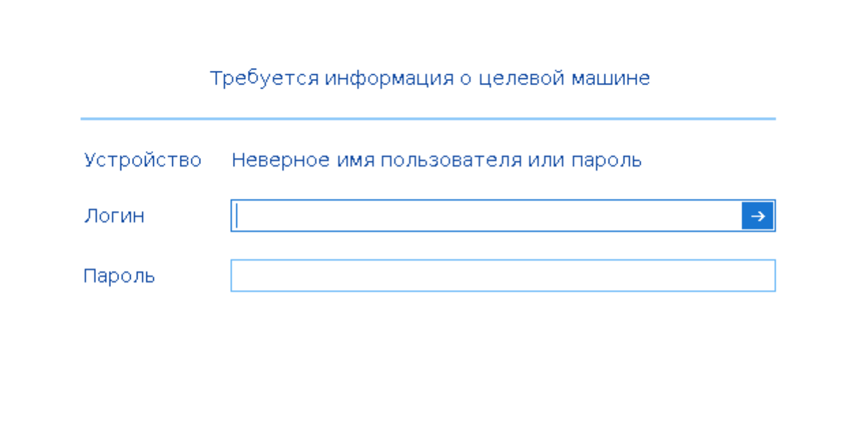
Task: Click inside the Логин input field
Action: tap(477, 215)
